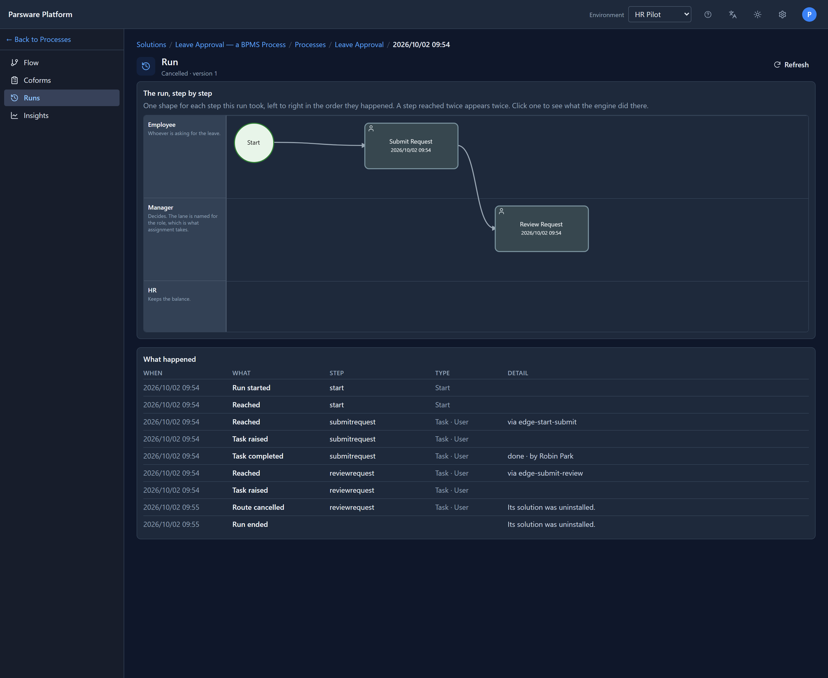
Task: Click the Flow branch icon in sidebar
Action: (x=14, y=62)
